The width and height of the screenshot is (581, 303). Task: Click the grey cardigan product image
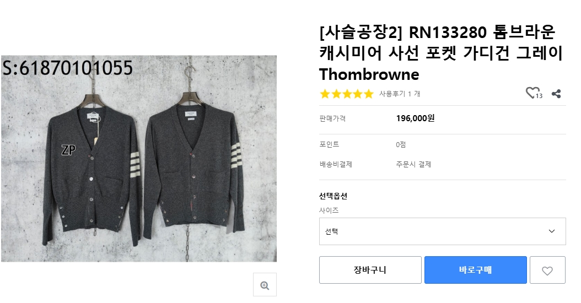point(139,159)
